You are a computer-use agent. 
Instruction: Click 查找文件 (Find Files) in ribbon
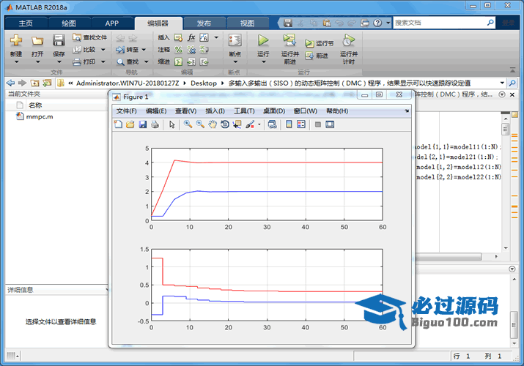[90, 37]
